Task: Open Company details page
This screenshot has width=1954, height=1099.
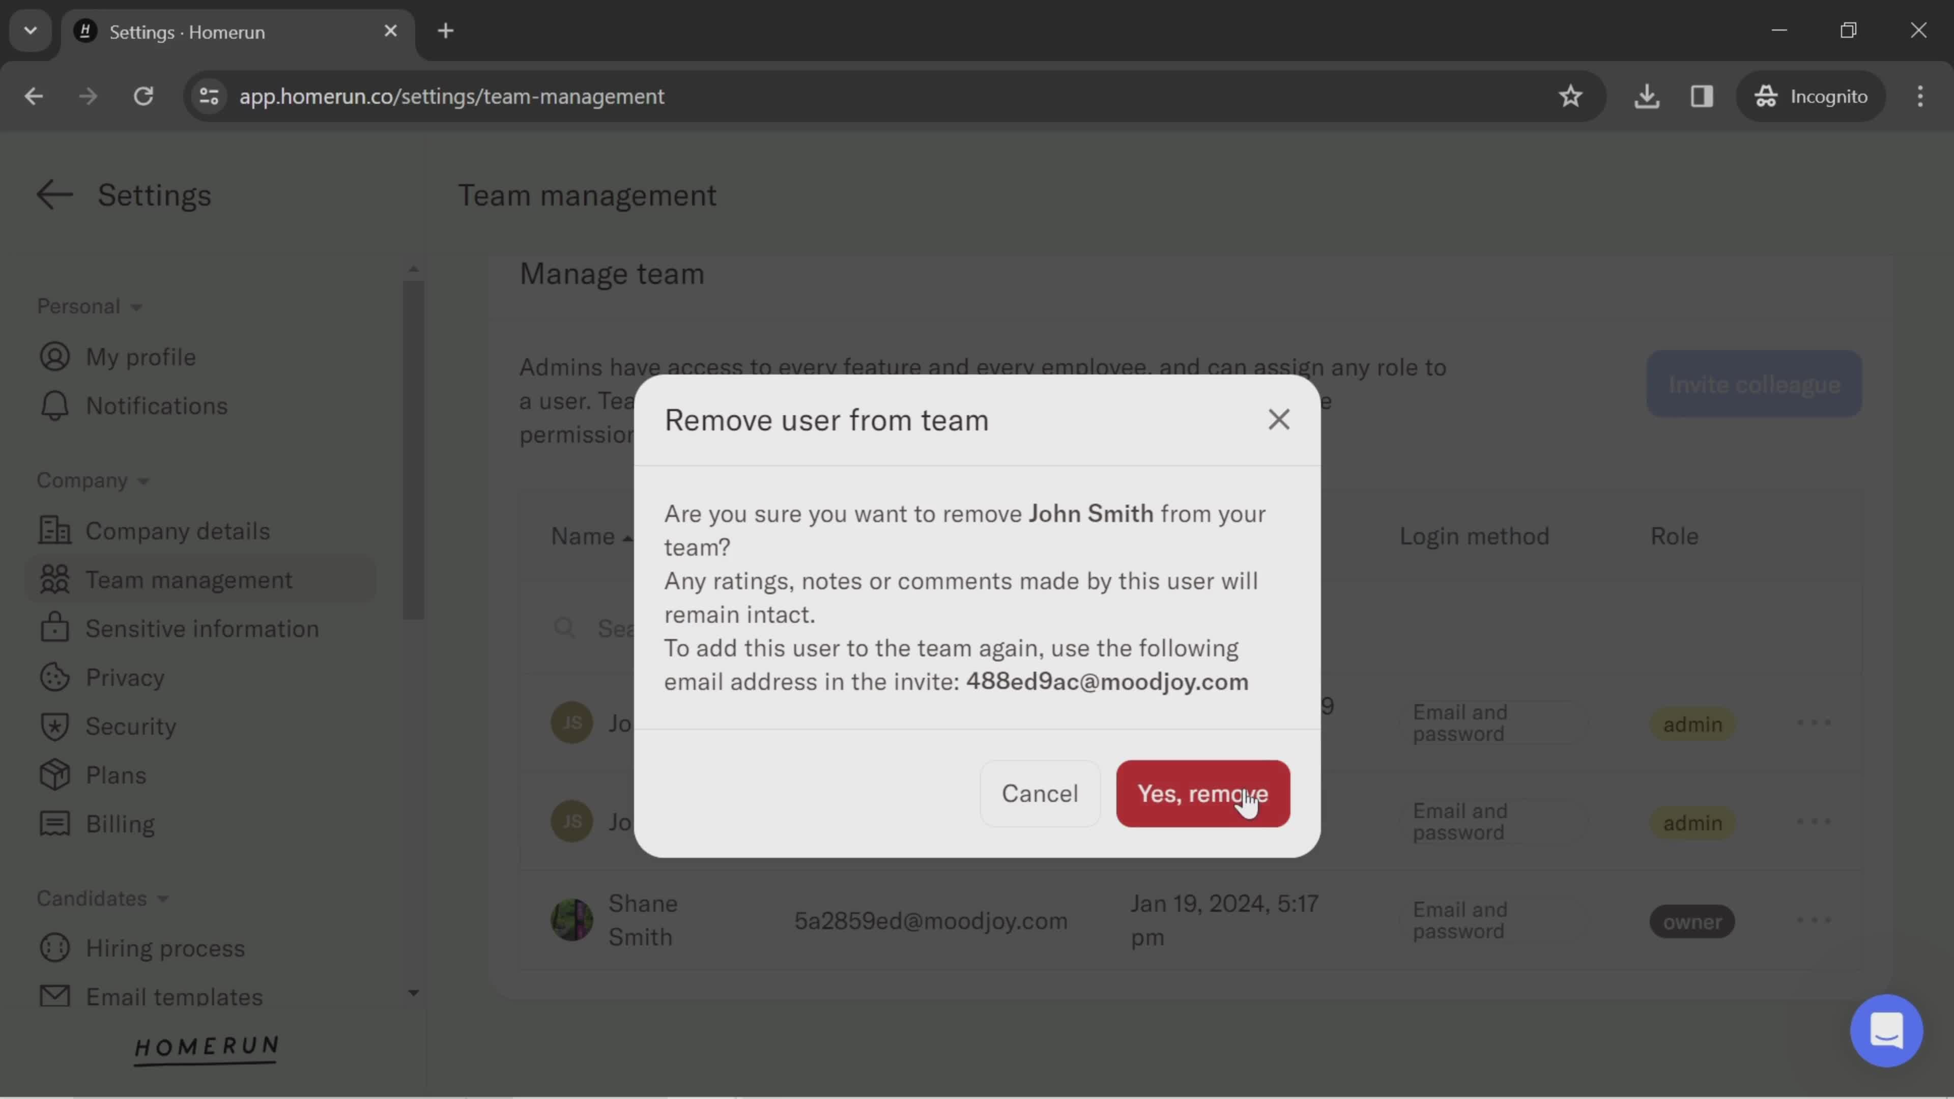Action: [178, 531]
